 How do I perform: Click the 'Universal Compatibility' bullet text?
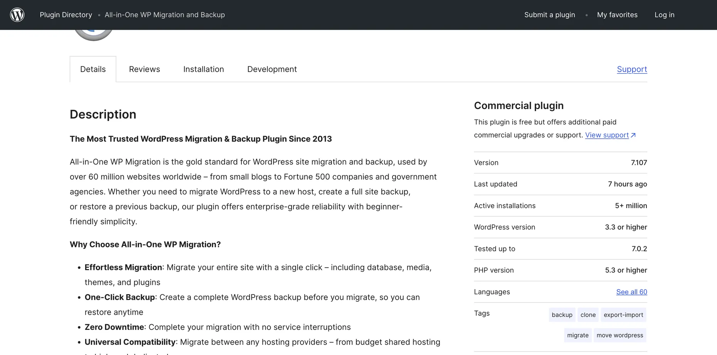(130, 342)
